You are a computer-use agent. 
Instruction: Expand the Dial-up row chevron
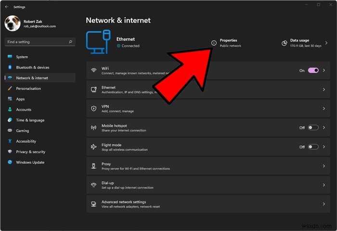click(324, 185)
